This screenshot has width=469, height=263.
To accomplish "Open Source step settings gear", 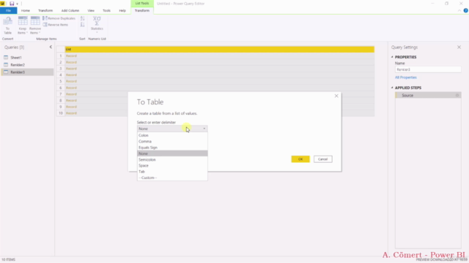I will tap(457, 96).
